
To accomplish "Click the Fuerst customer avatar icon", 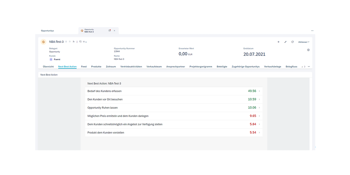I will click(51, 59).
